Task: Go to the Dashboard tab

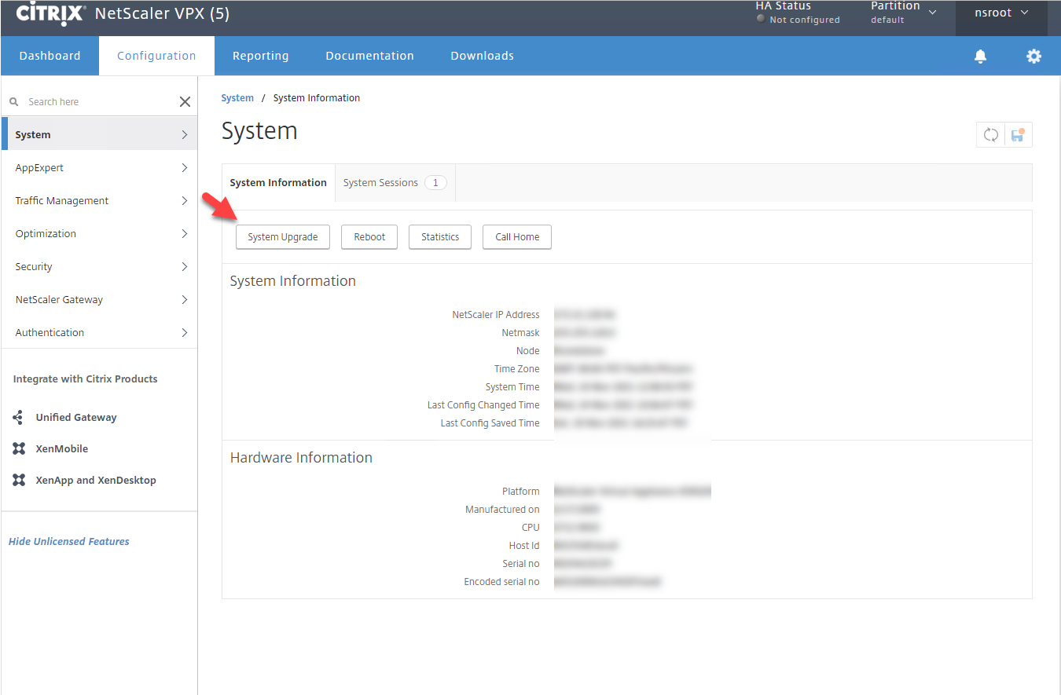Action: click(x=50, y=56)
